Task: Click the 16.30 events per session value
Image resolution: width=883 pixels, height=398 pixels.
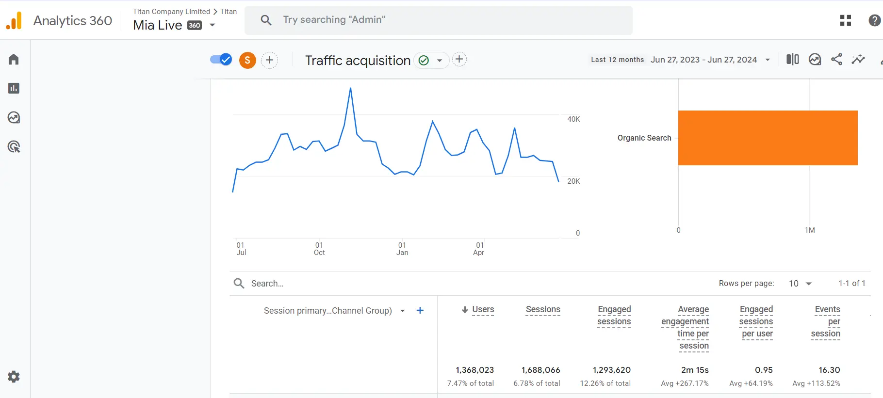Action: point(829,370)
